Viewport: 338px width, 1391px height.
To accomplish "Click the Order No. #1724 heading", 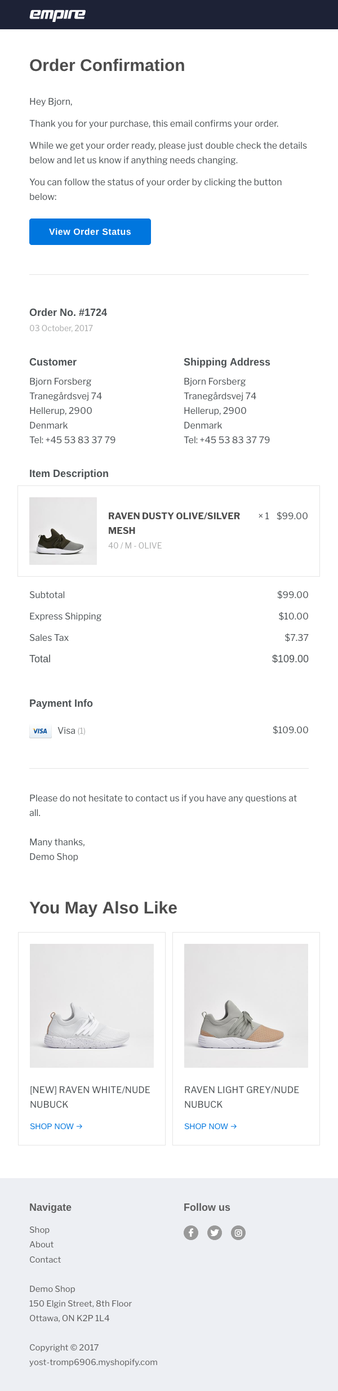I will tap(68, 313).
